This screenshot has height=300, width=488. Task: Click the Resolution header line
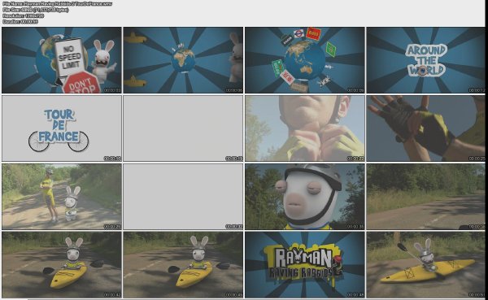23,15
